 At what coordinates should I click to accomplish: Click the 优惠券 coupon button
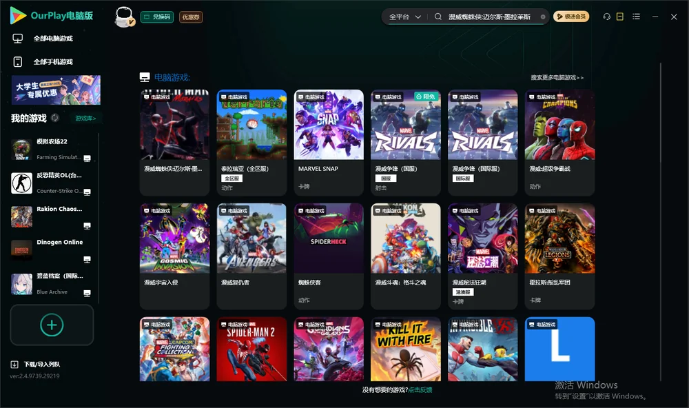pos(191,17)
